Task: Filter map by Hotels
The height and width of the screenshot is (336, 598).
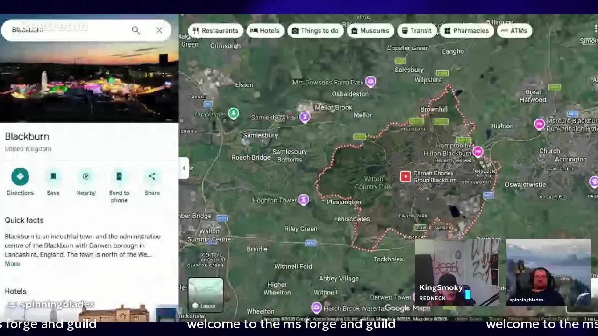Action: tap(265, 31)
